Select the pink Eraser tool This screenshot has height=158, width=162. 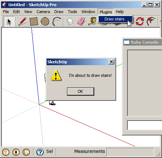[81, 21]
